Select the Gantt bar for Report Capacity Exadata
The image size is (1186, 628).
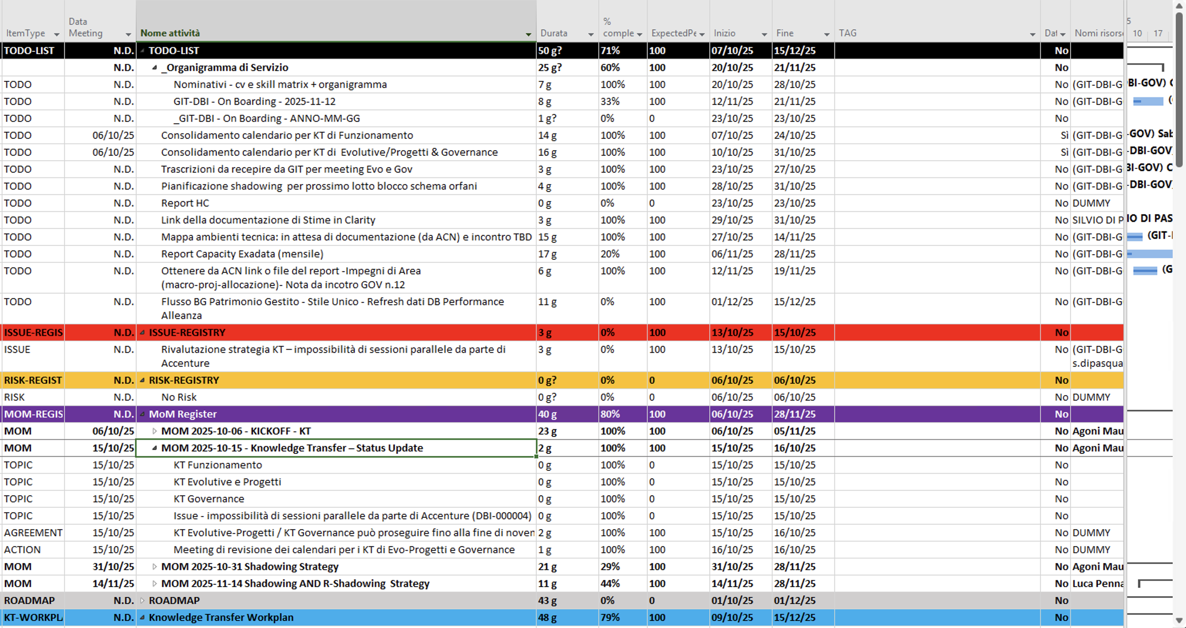(1149, 254)
